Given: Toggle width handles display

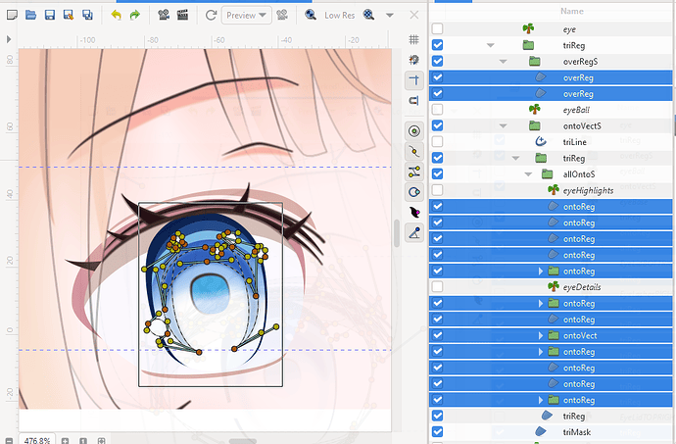Looking at the screenshot, I should pos(413,213).
